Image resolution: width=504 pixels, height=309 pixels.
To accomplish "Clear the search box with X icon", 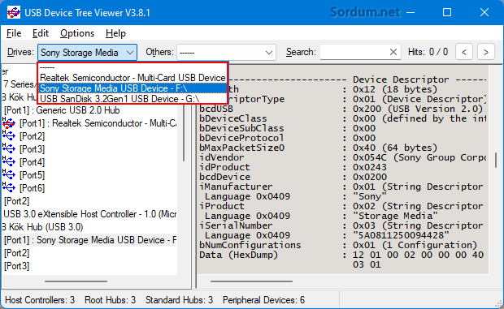I will tap(393, 52).
